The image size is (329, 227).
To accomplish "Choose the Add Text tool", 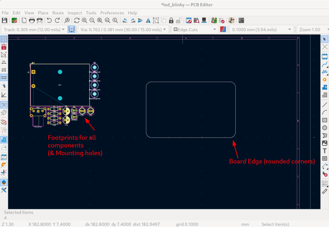I will pos(324,150).
